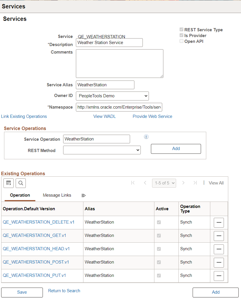Open the grid personalize action menu icon

(x=9, y=183)
